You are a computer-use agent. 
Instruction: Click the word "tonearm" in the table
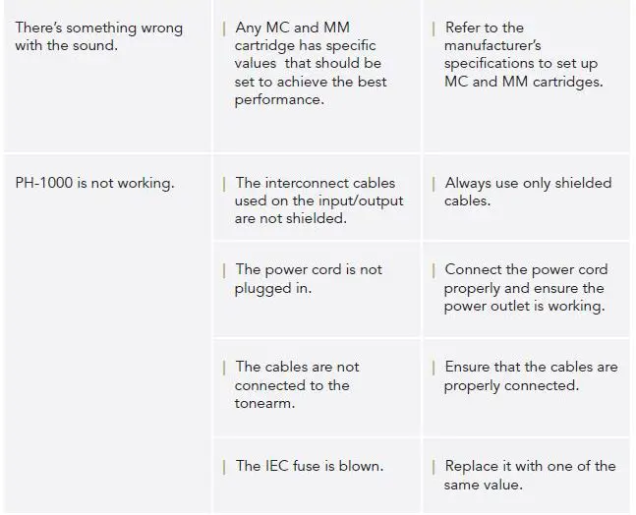click(x=264, y=404)
